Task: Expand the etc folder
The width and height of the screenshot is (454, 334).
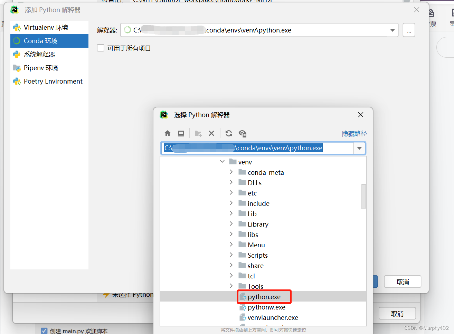Action: (231, 193)
